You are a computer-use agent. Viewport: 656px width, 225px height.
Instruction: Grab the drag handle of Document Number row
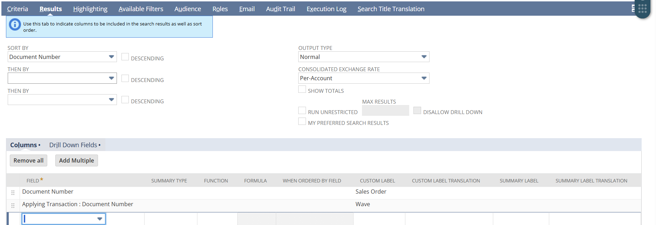(x=13, y=193)
